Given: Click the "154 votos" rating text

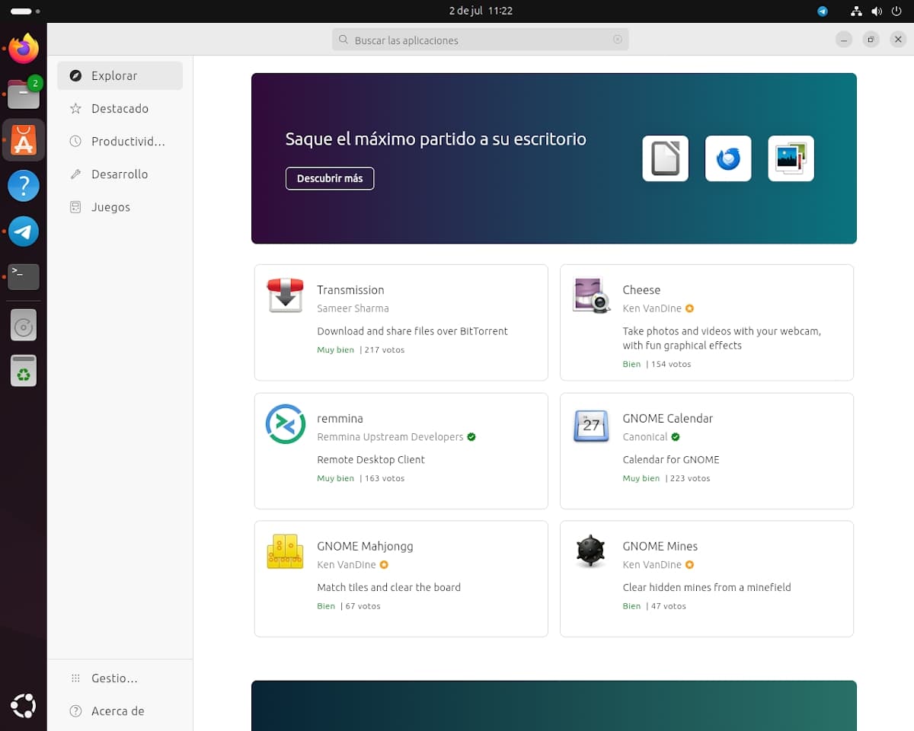Looking at the screenshot, I should click(x=671, y=364).
